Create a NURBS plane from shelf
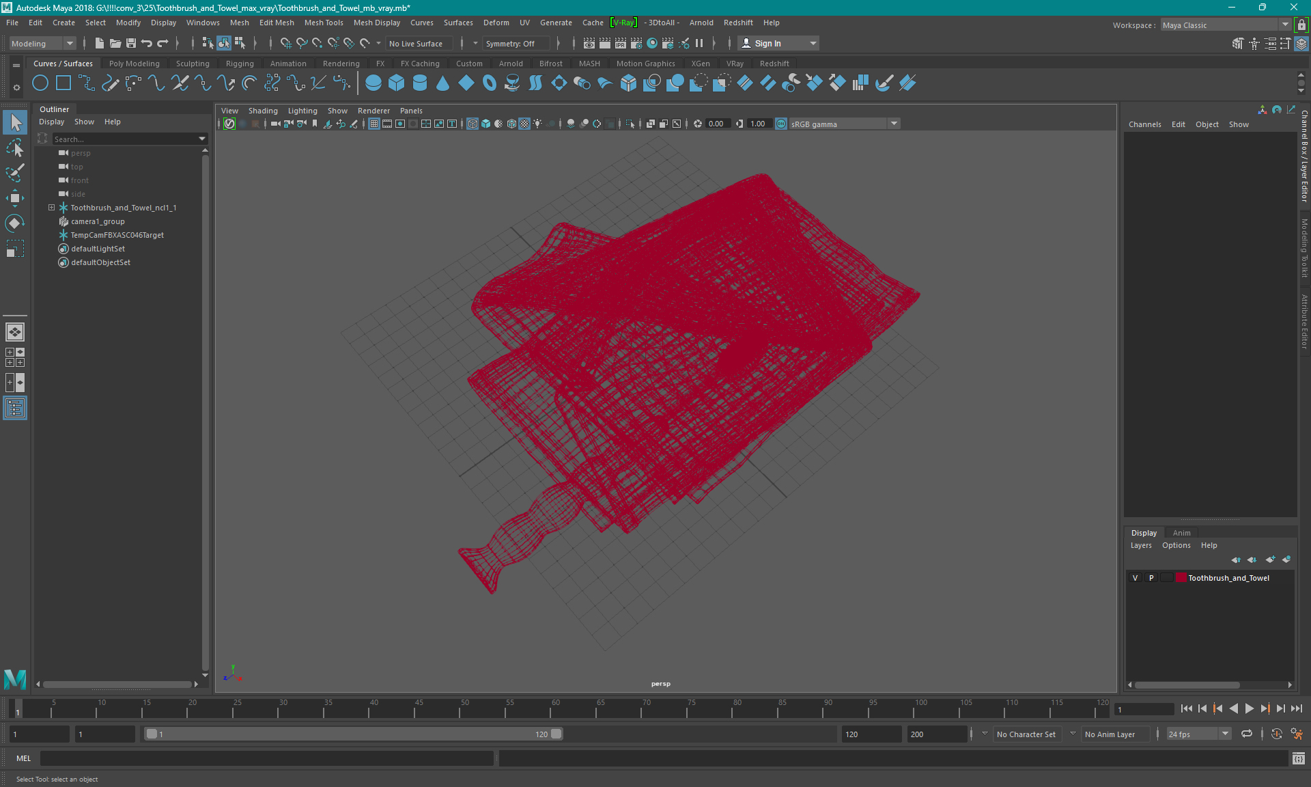The height and width of the screenshot is (787, 1311). click(x=466, y=83)
